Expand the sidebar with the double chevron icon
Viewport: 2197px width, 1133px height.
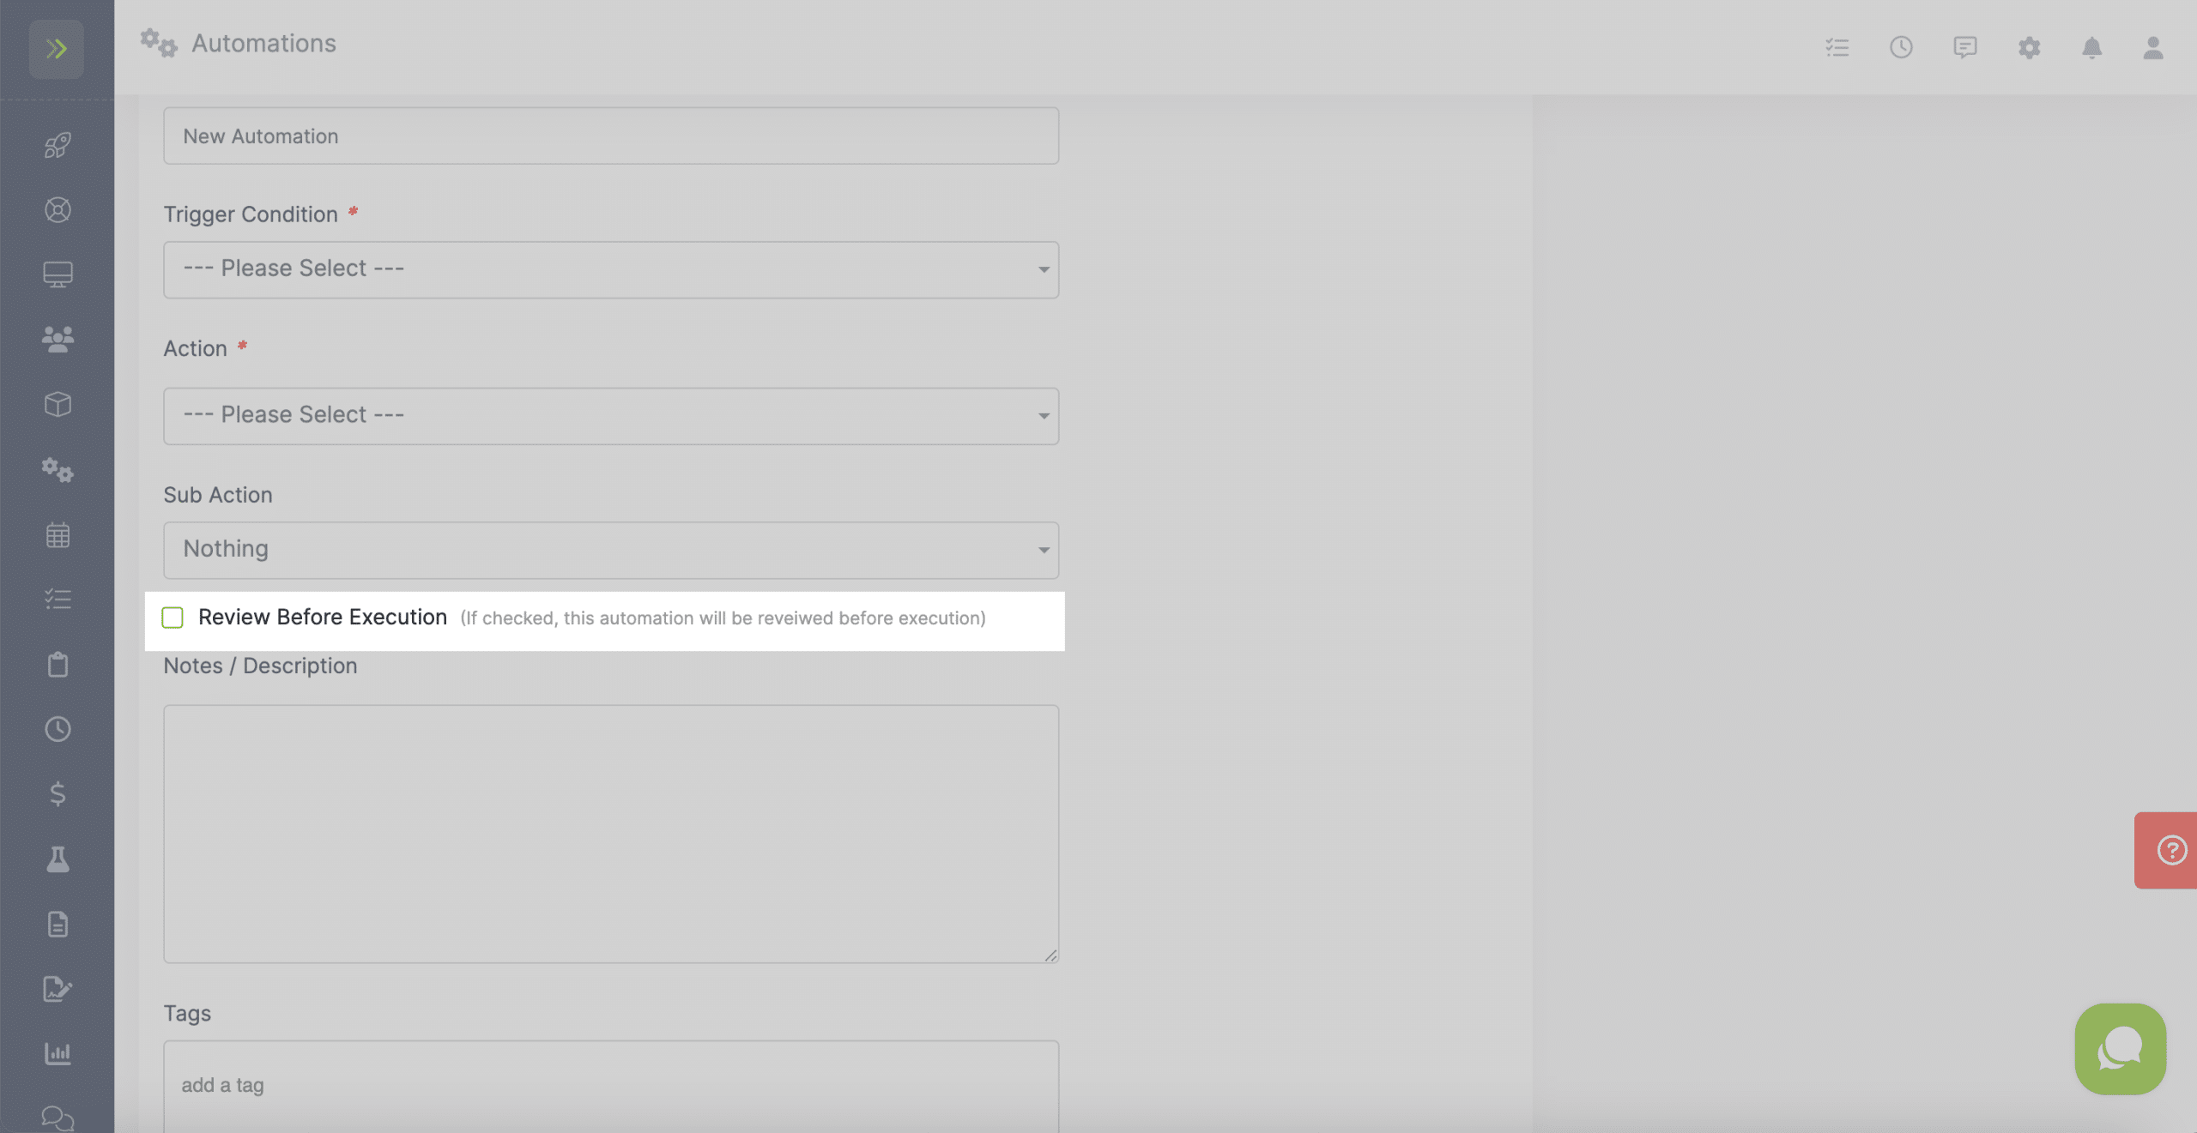click(x=57, y=49)
